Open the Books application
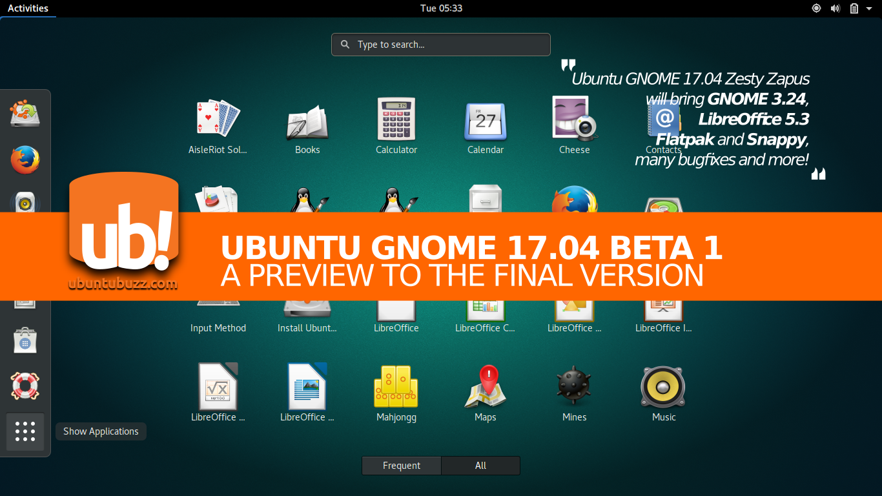The width and height of the screenshot is (882, 496). [x=307, y=122]
